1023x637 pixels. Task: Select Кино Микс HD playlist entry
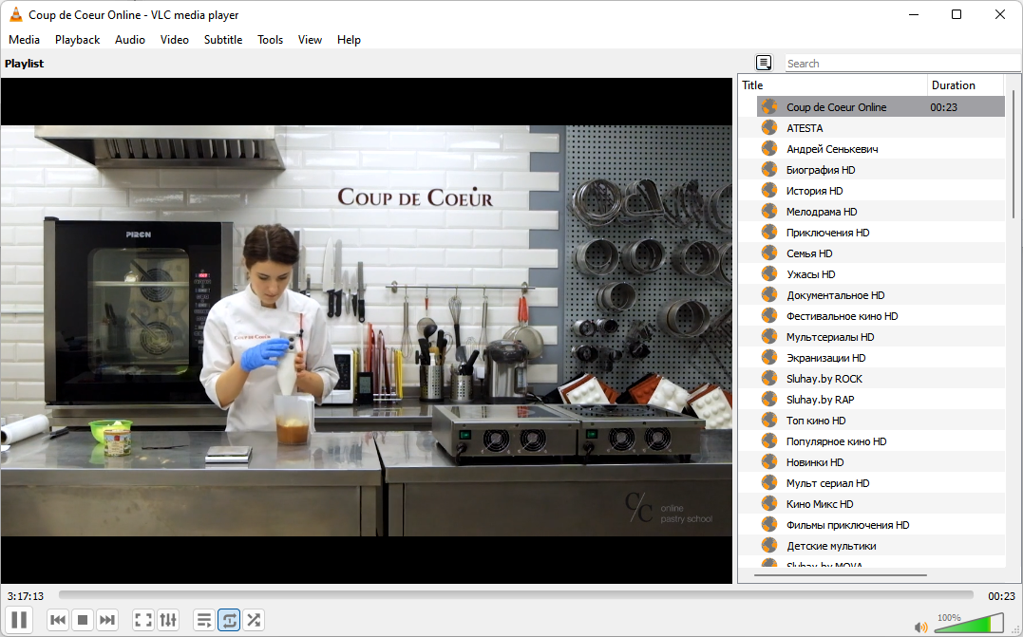pos(881,503)
